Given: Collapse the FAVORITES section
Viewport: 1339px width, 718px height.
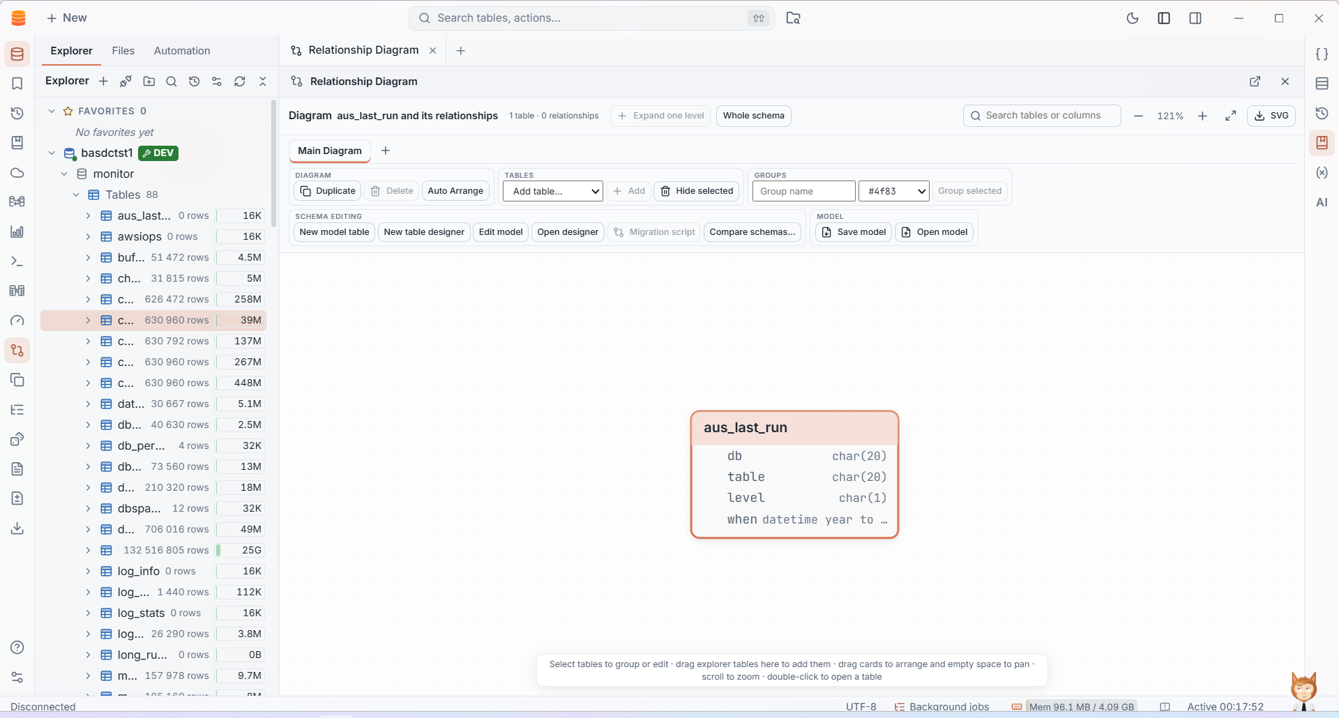Looking at the screenshot, I should [52, 111].
